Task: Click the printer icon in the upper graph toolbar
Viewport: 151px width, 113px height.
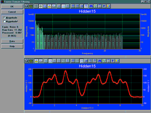Action: pos(26,6)
